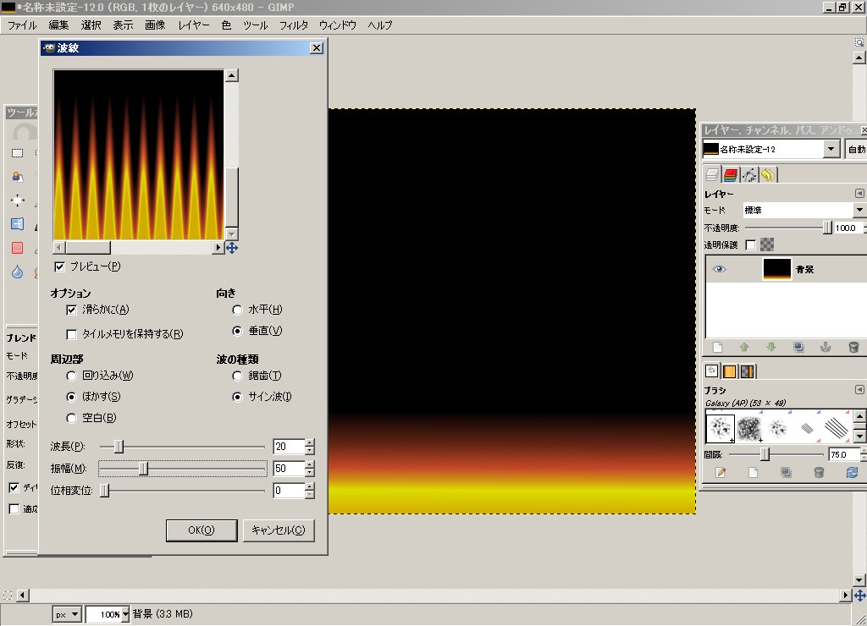This screenshot has width=867, height=626.
Task: Click the preview navigation cross-arrow icon
Action: (x=231, y=248)
